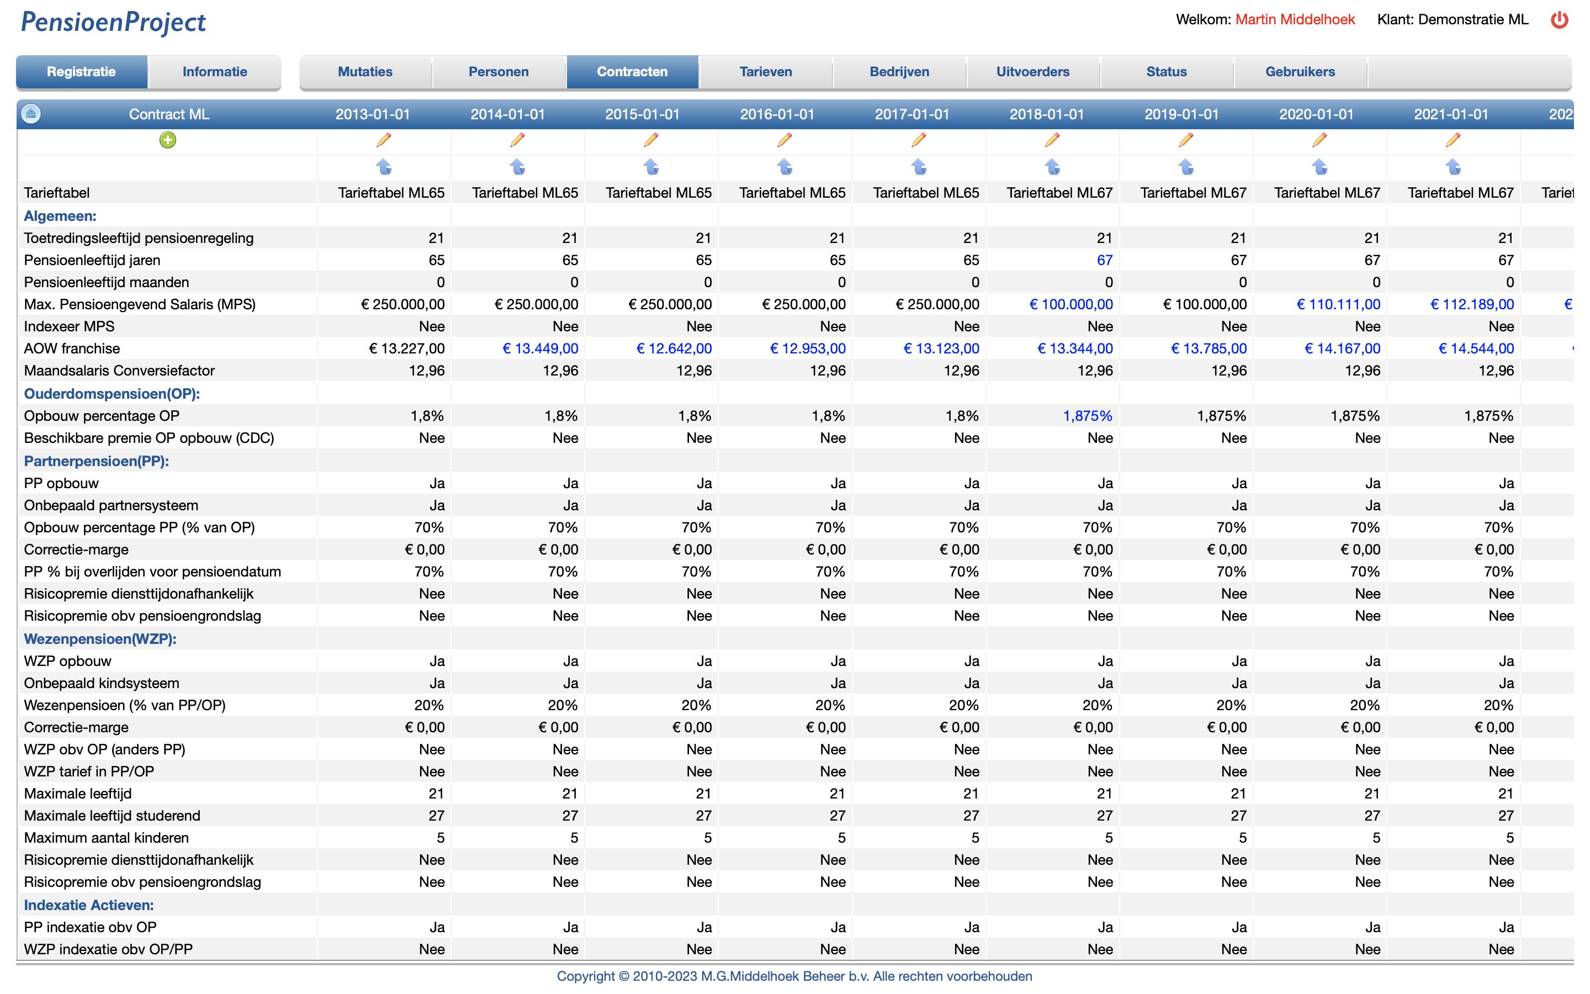This screenshot has width=1590, height=994.
Task: Click the blue arrow icon under 2020-01-01
Action: tap(1319, 167)
